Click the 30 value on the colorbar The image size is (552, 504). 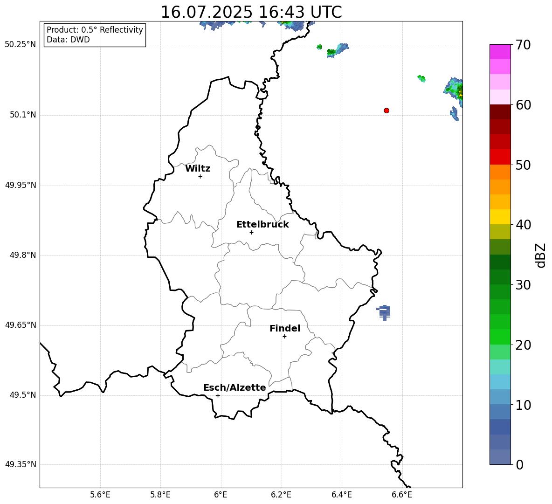pos(523,285)
